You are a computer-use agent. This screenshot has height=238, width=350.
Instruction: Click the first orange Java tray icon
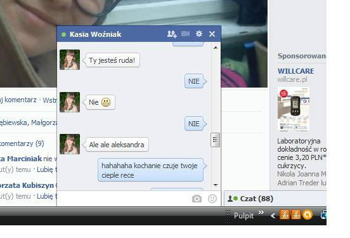coord(284,215)
